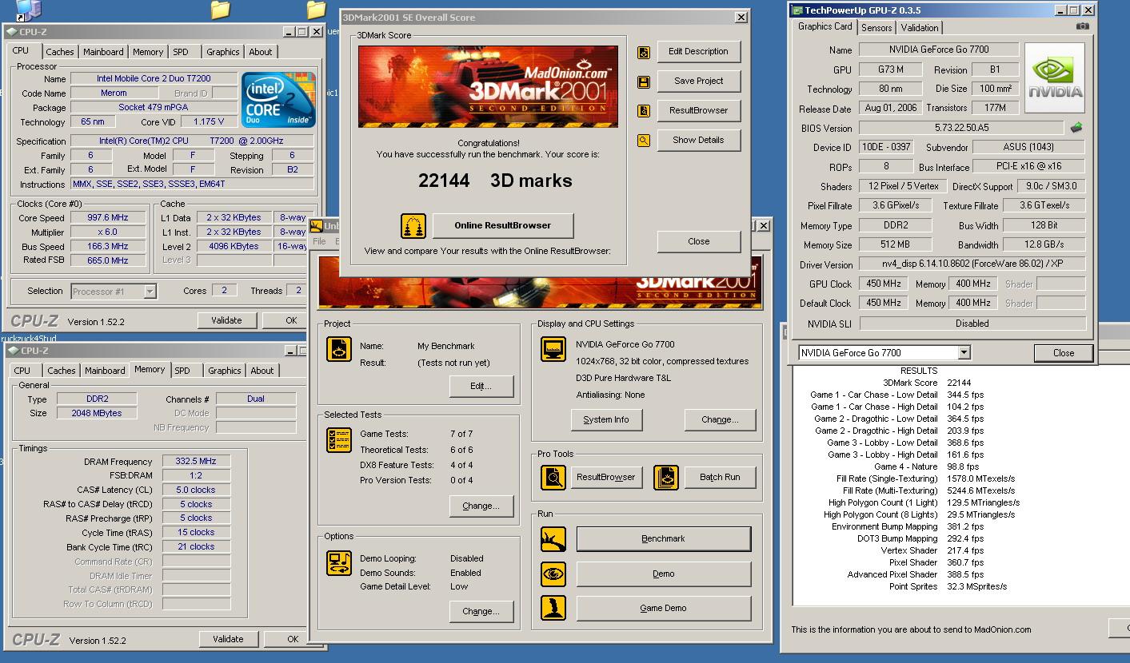Click the Edit Description icon in score dialog
Image resolution: width=1130 pixels, height=663 pixels.
(x=644, y=52)
